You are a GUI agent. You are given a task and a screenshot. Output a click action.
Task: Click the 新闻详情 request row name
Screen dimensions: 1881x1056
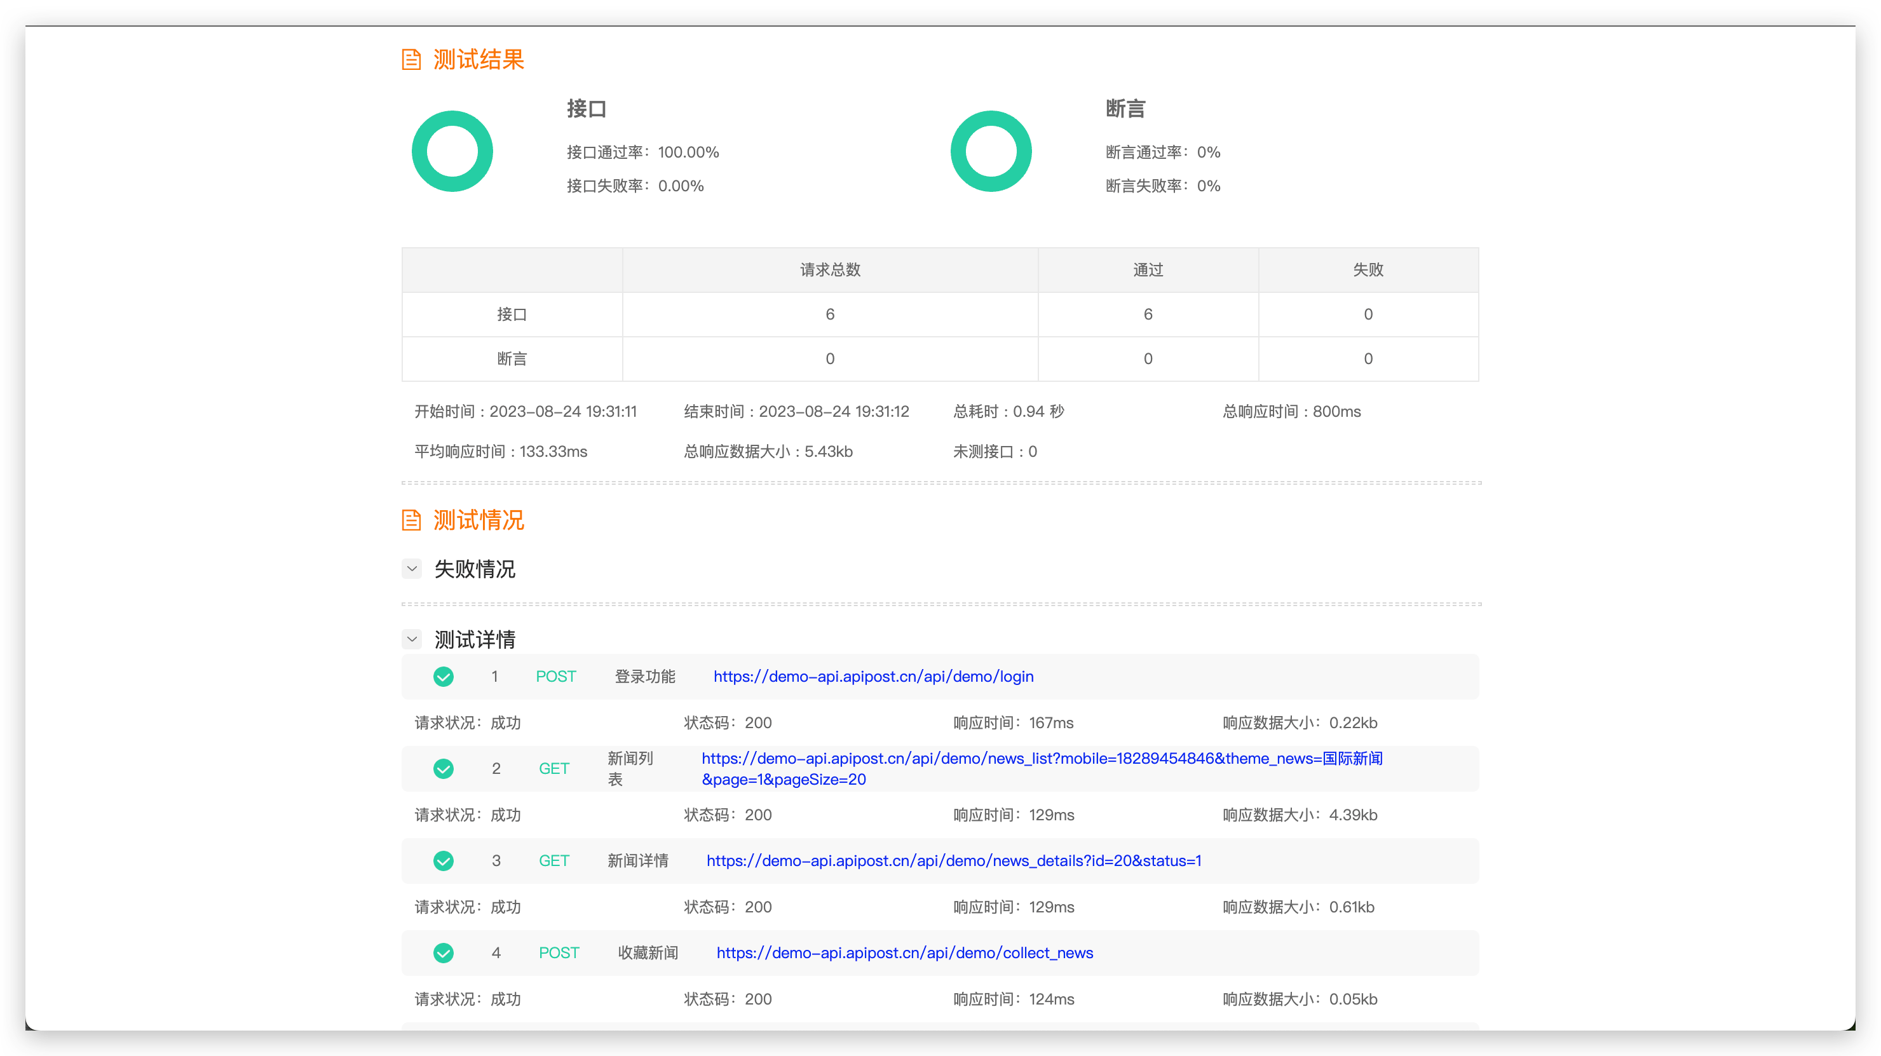637,861
